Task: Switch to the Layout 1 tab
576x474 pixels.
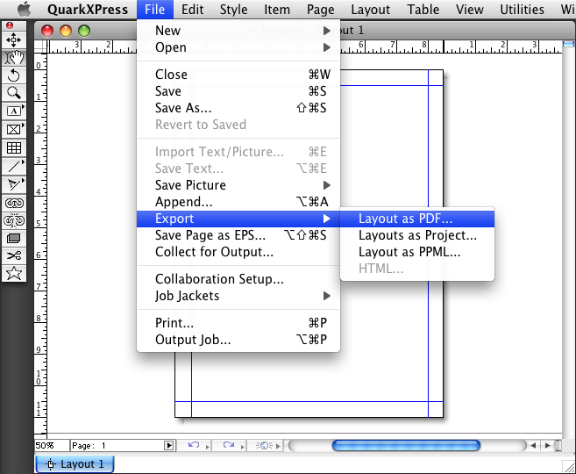Action: pyautogui.click(x=75, y=464)
